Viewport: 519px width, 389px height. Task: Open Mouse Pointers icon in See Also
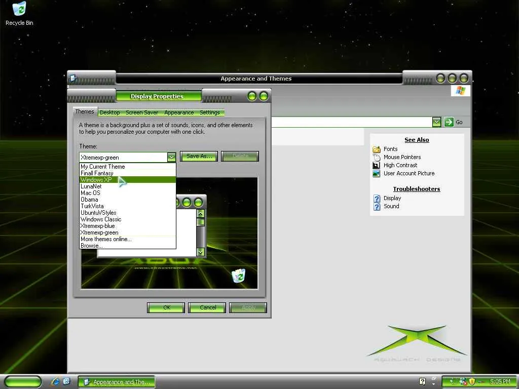[377, 157]
